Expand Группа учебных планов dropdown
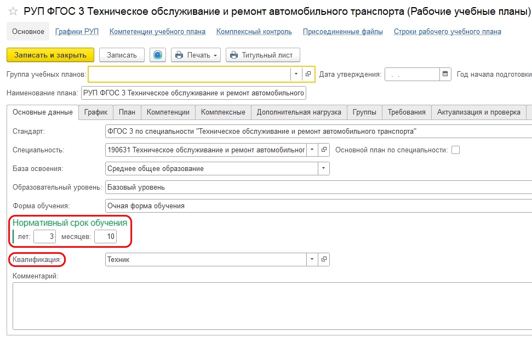 (x=296, y=74)
